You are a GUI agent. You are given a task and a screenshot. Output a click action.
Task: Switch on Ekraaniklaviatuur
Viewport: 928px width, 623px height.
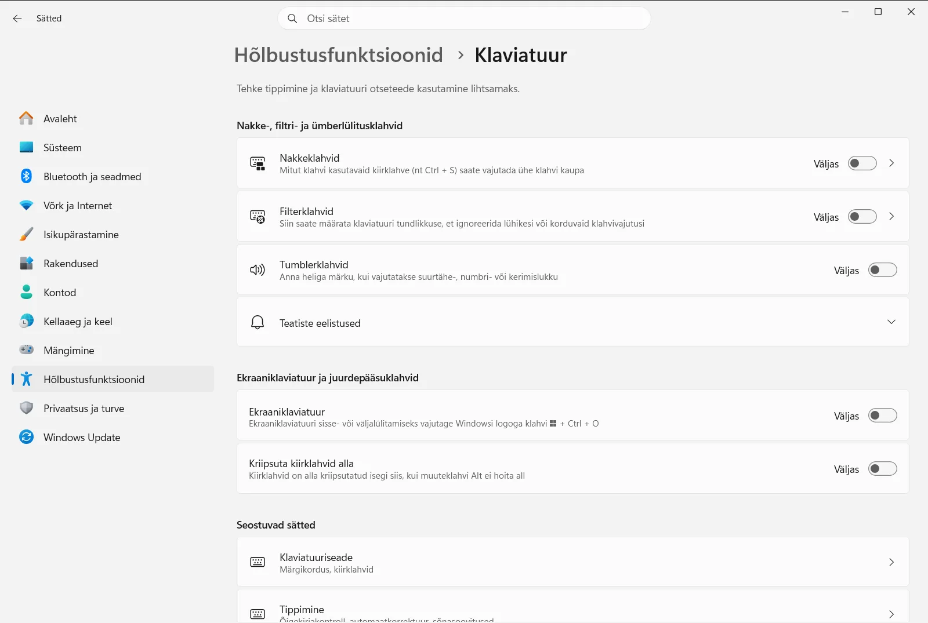pos(882,416)
